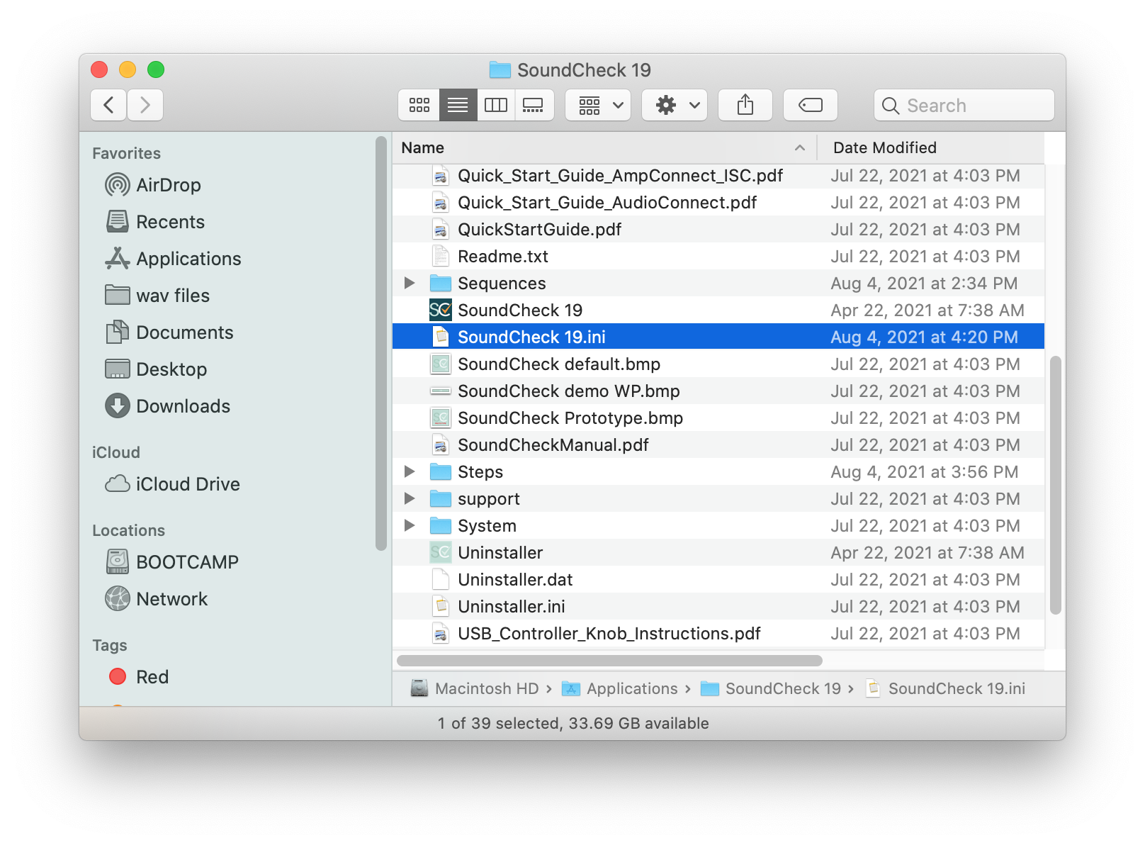The width and height of the screenshot is (1145, 845).
Task: Open the group-by items dropdown
Action: tap(598, 105)
